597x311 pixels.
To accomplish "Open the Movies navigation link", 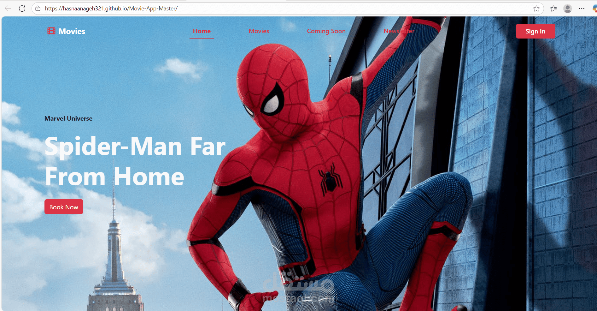I will pos(259,31).
